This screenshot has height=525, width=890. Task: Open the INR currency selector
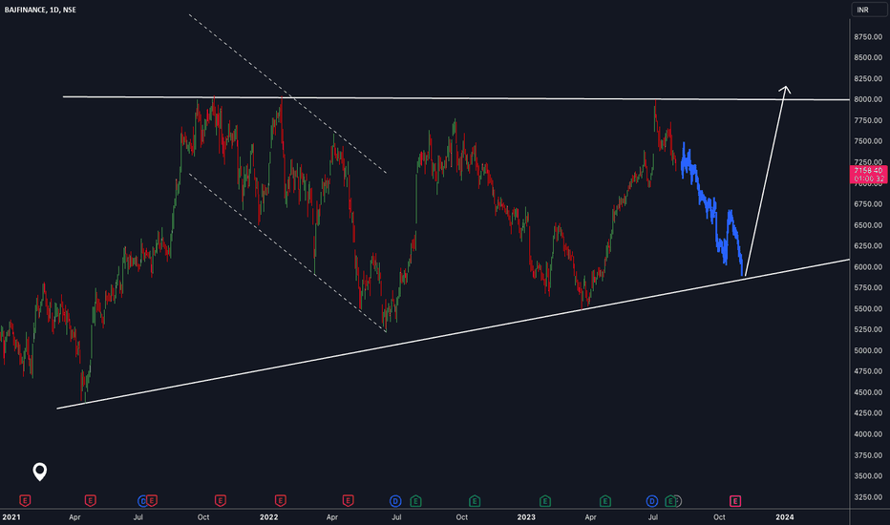point(868,10)
